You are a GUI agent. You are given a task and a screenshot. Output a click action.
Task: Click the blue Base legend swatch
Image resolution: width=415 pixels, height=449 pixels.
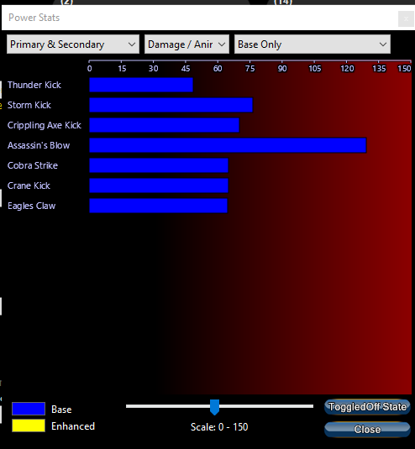pos(29,409)
